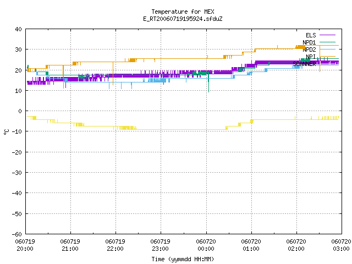Click the NPI legend label
Screen dimensions: 352x264
point(311,56)
